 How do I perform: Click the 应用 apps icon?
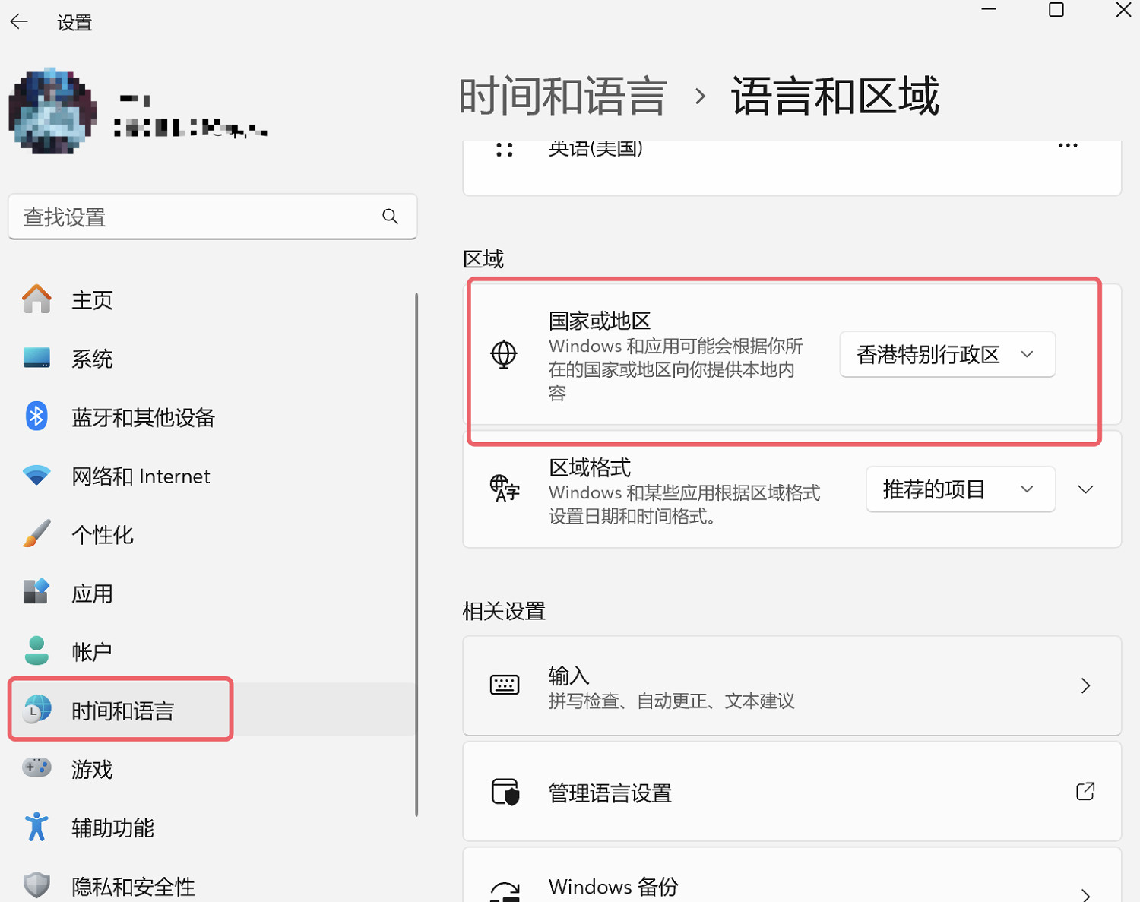(x=36, y=592)
